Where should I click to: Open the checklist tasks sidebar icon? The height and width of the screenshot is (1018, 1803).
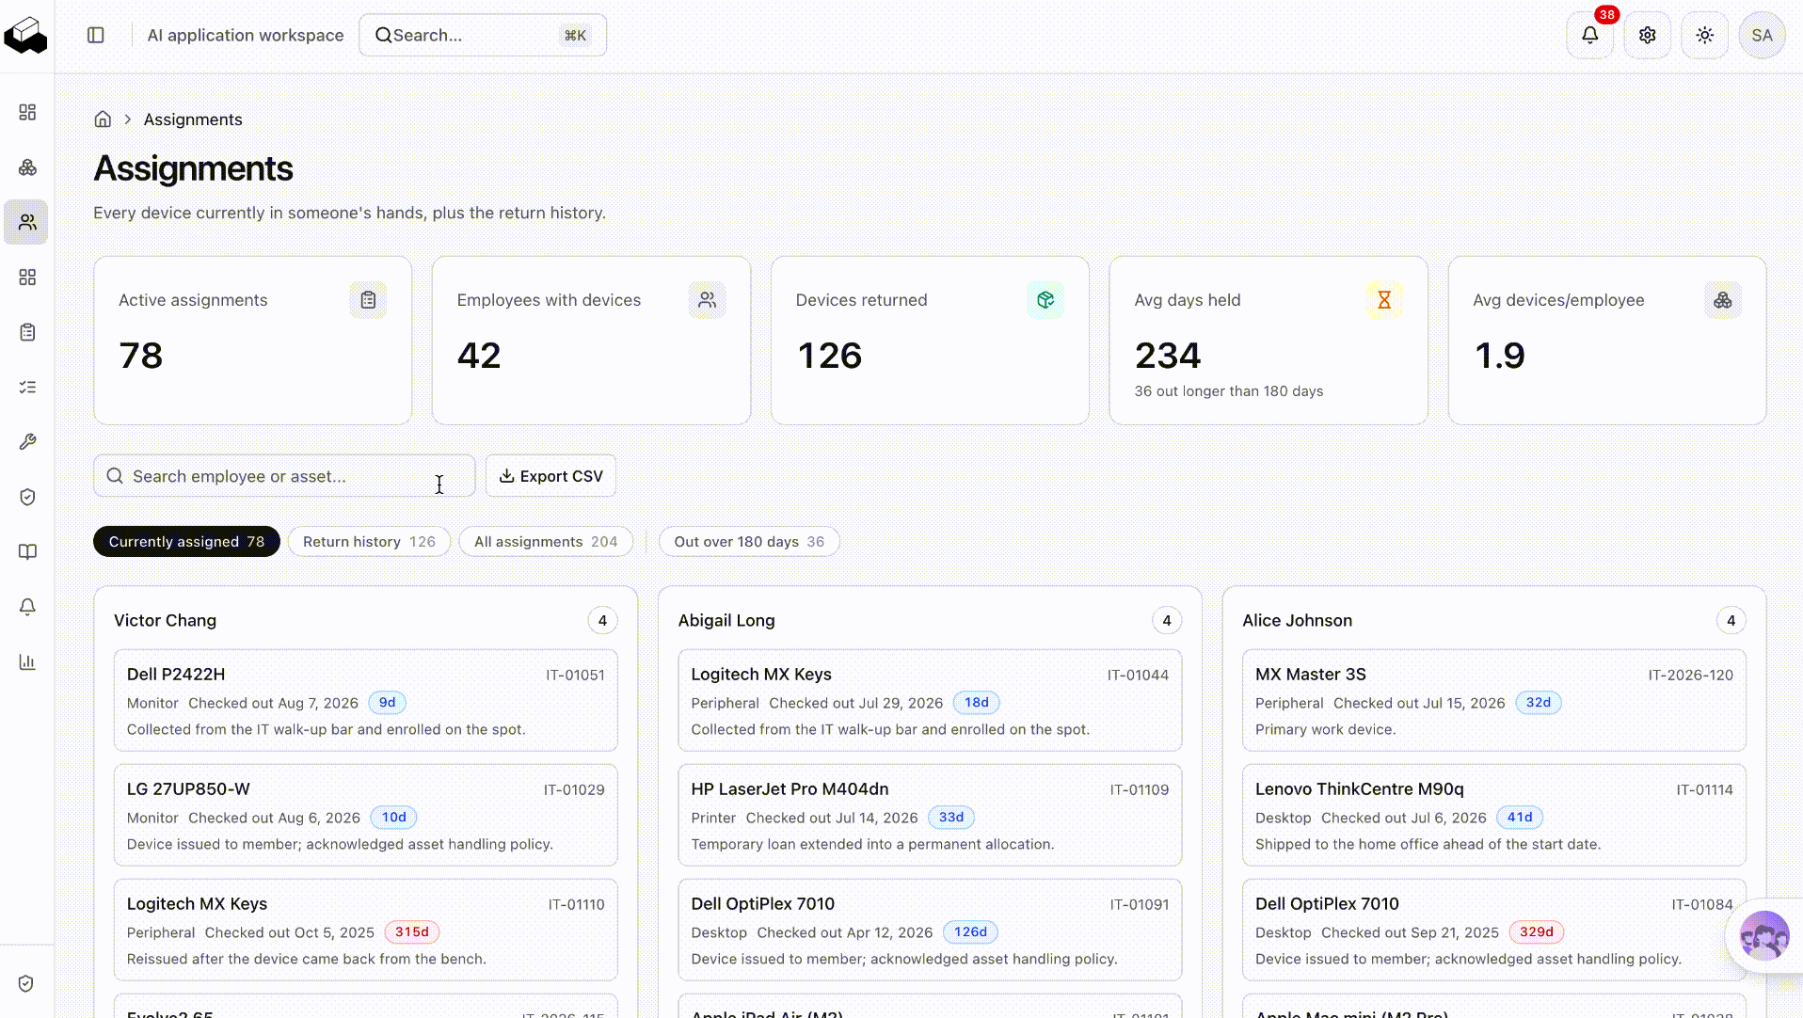coord(27,387)
